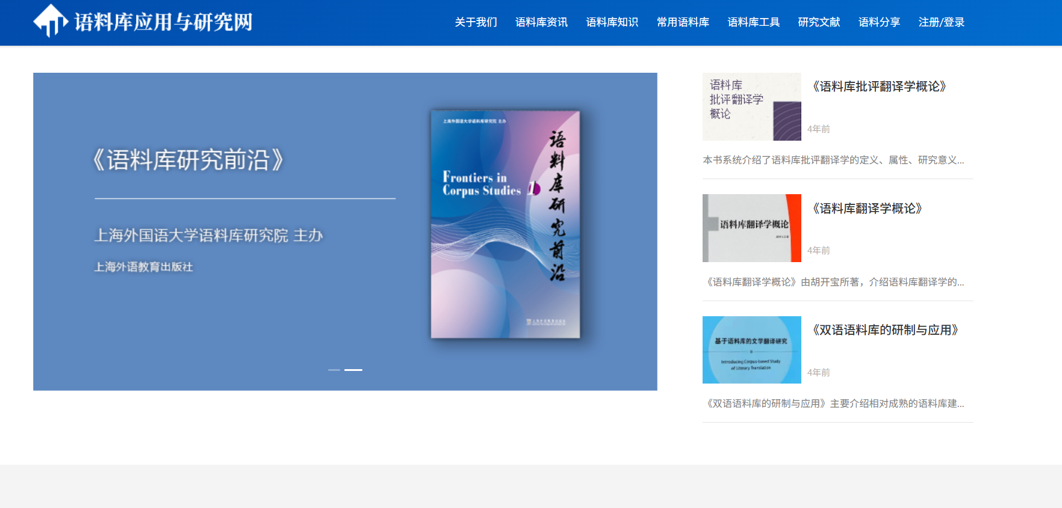Click the 《语料库批评翻译学概论》 article title
Image resolution: width=1062 pixels, height=508 pixels.
[880, 87]
